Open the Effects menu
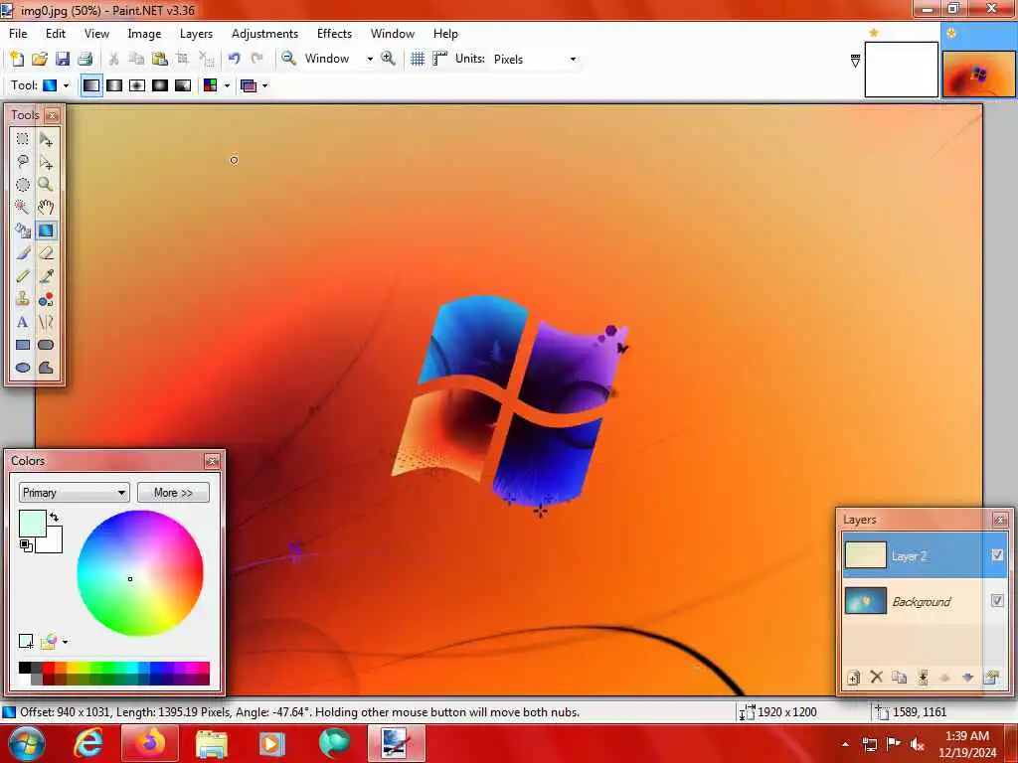This screenshot has width=1018, height=763. pos(334,34)
